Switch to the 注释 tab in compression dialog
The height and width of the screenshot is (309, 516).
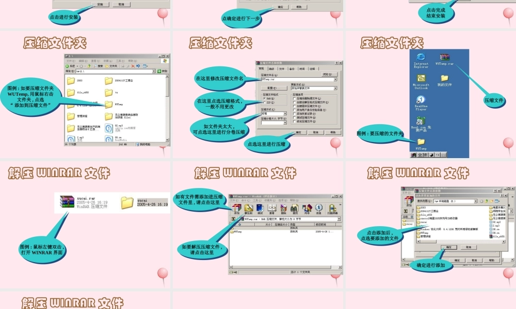tap(312, 69)
